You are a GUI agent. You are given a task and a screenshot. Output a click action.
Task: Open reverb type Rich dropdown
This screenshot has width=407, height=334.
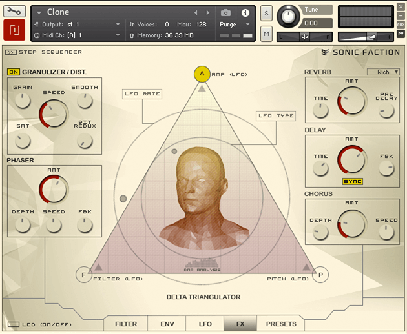click(383, 72)
